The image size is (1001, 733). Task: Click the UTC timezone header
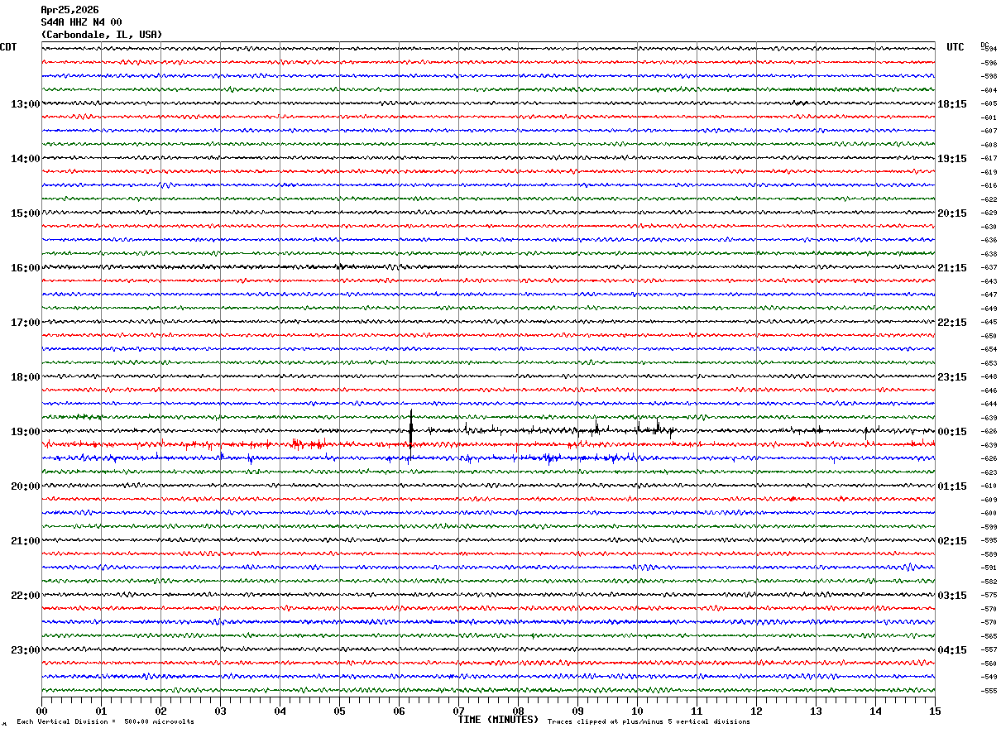click(955, 47)
